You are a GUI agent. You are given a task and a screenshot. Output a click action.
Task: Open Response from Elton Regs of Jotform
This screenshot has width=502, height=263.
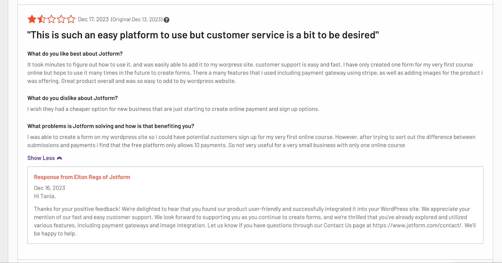[x=82, y=177]
